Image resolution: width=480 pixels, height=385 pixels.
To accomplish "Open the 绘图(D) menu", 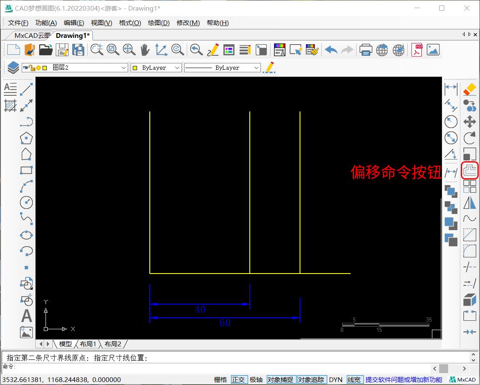I will 158,23.
